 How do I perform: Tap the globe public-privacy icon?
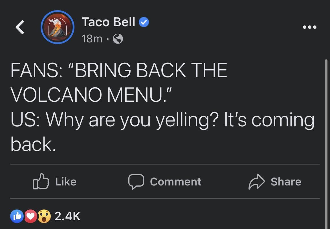click(x=118, y=39)
